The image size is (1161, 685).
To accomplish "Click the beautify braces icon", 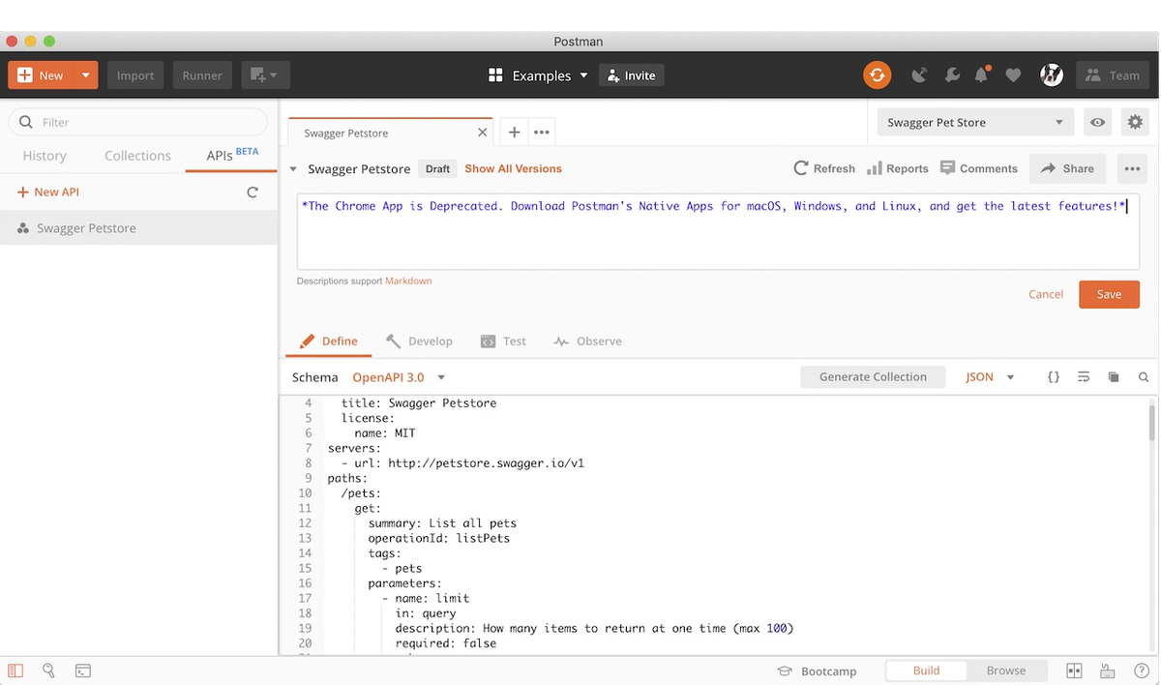I will (1054, 377).
